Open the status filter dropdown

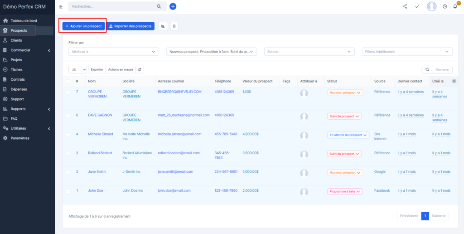point(212,52)
